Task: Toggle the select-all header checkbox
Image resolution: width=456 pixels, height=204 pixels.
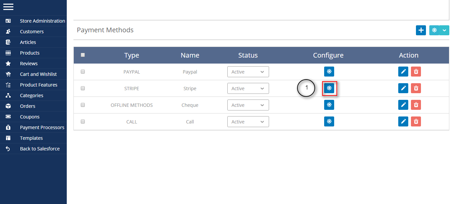Action: click(x=83, y=55)
